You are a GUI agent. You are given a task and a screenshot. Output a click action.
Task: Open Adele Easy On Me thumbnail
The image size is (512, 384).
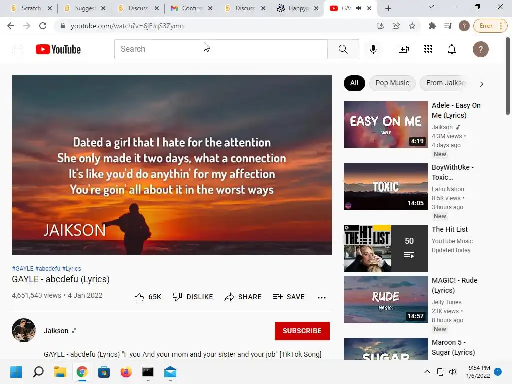tap(385, 124)
